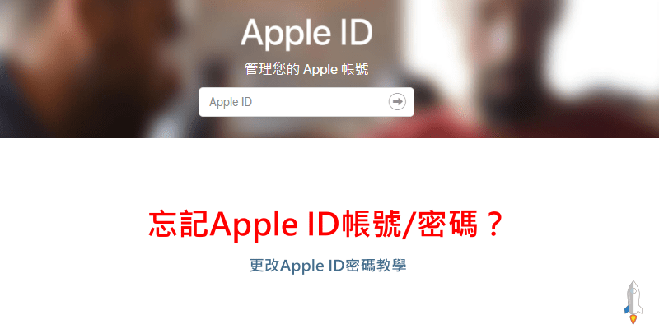Click the red "忘記Apple ID帳號/密碼？" headline
Image resolution: width=659 pixels, height=329 pixels.
326,225
